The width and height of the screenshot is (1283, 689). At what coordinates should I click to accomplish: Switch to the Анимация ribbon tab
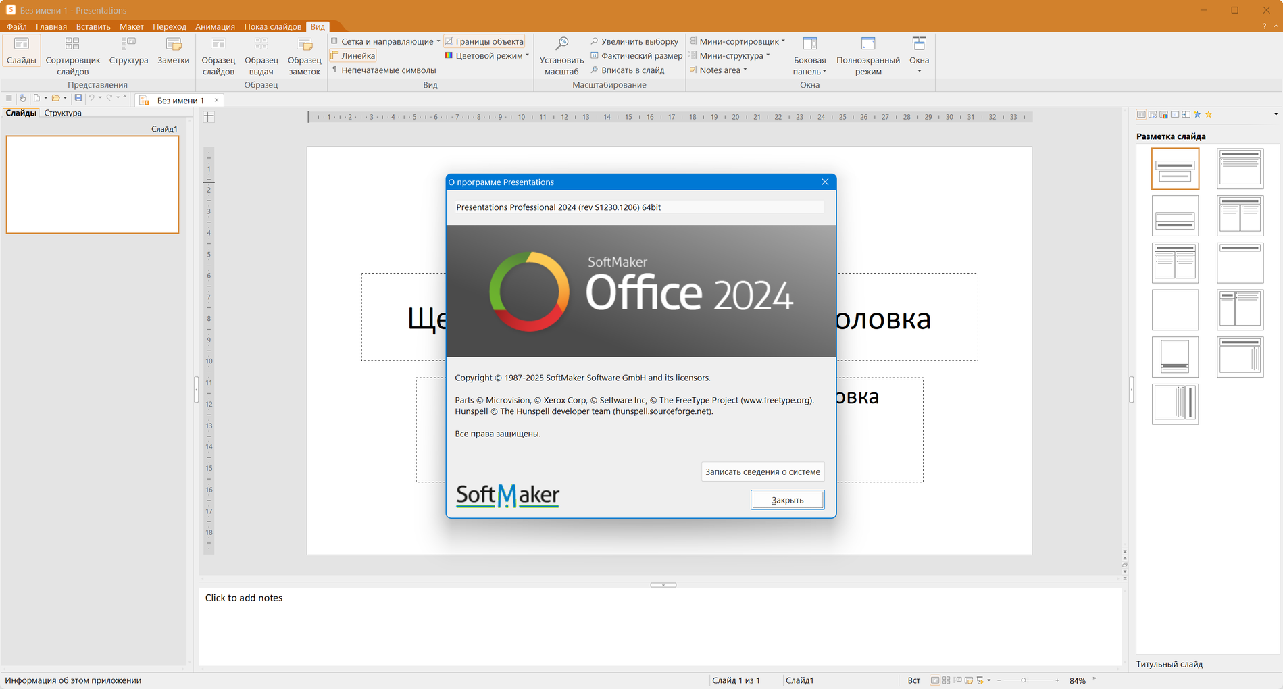click(215, 26)
